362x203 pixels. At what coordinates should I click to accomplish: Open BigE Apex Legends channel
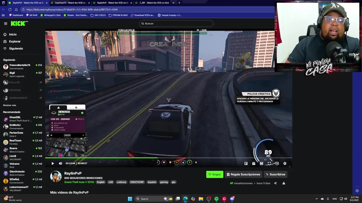click(23, 74)
